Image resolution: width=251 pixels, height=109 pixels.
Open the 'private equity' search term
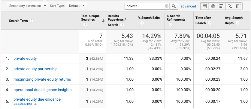click(25, 59)
